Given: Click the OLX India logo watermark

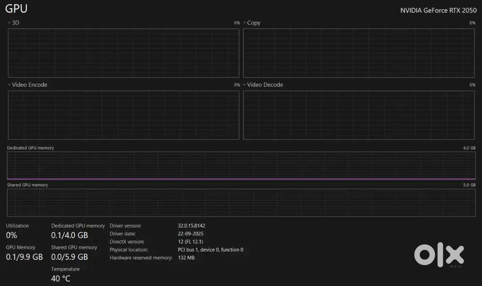Looking at the screenshot, I should point(439,255).
